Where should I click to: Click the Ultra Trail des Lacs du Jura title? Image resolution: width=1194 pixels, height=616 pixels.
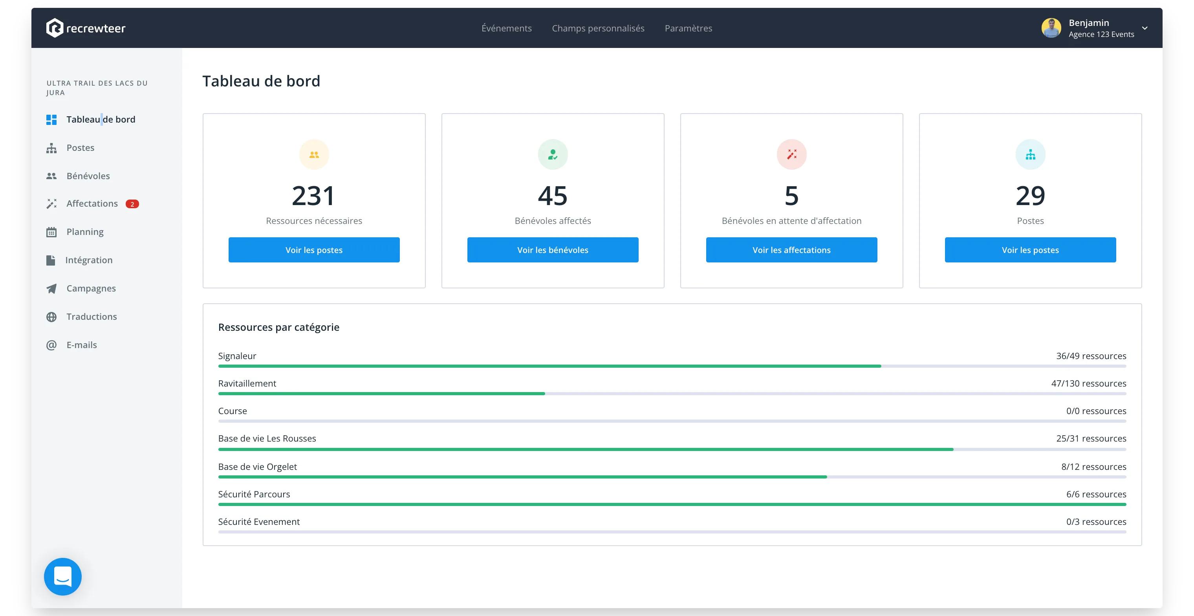pyautogui.click(x=97, y=88)
